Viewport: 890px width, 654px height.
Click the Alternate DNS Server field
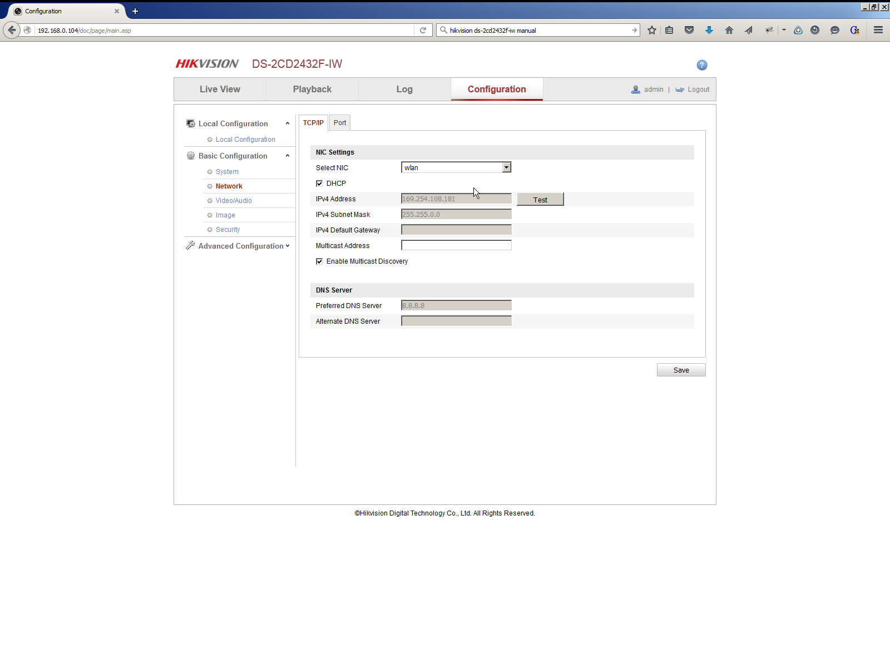pyautogui.click(x=456, y=321)
